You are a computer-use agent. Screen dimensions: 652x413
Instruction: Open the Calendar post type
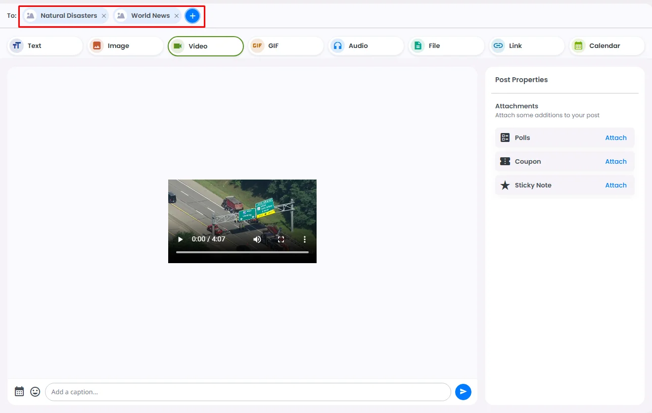click(606, 46)
